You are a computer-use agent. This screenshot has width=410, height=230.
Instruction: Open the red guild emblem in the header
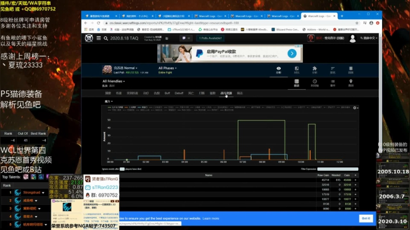[311, 38]
